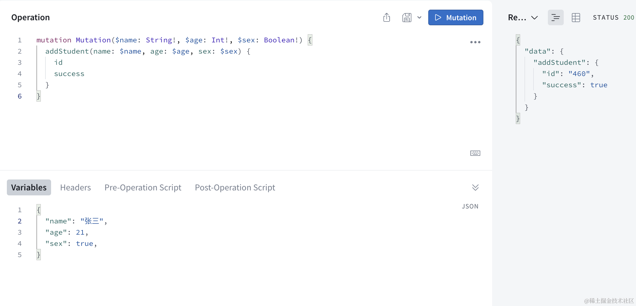This screenshot has height=306, width=636.
Task: Select the Variables tab
Action: tap(29, 187)
